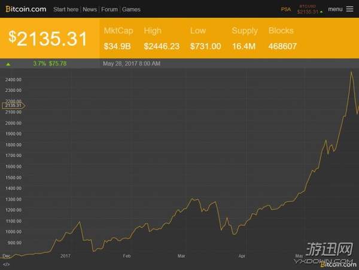Screen dimensions: 359x270
Task: Open the hamburger menu icon
Action: coord(349,9)
